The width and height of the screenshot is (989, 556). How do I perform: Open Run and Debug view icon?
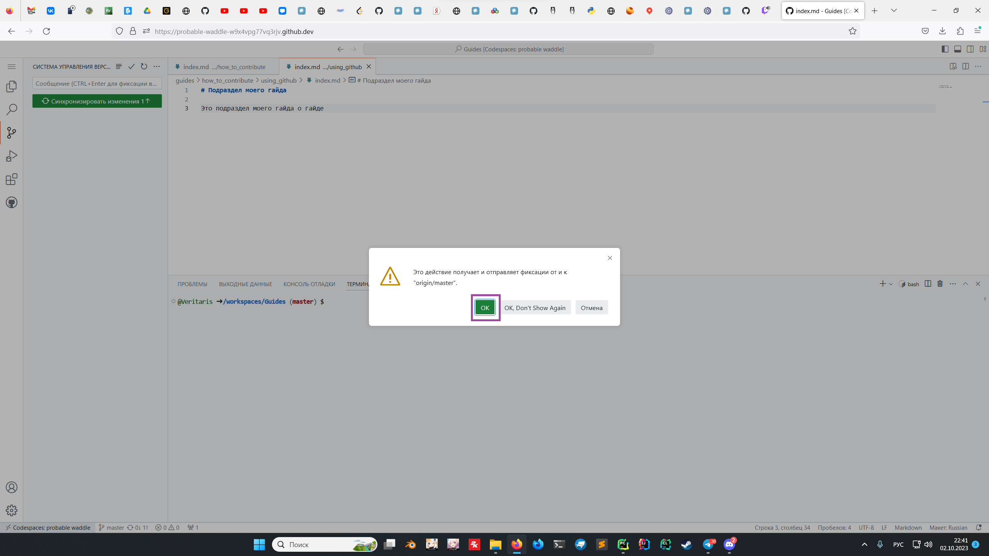[12, 156]
